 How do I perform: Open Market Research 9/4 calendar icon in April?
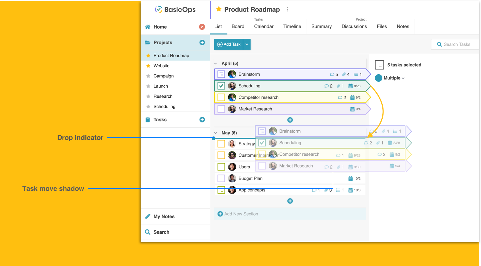(352, 109)
